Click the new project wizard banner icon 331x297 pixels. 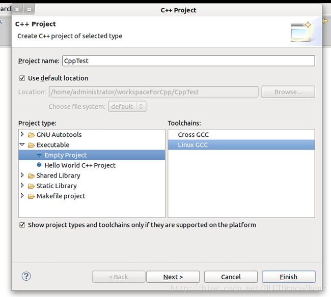301,32
